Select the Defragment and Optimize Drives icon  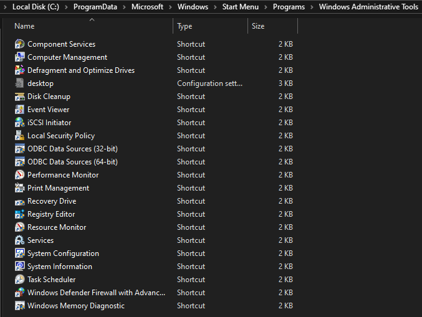20,70
